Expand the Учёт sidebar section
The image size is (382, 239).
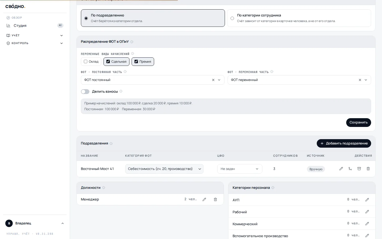coord(35,35)
